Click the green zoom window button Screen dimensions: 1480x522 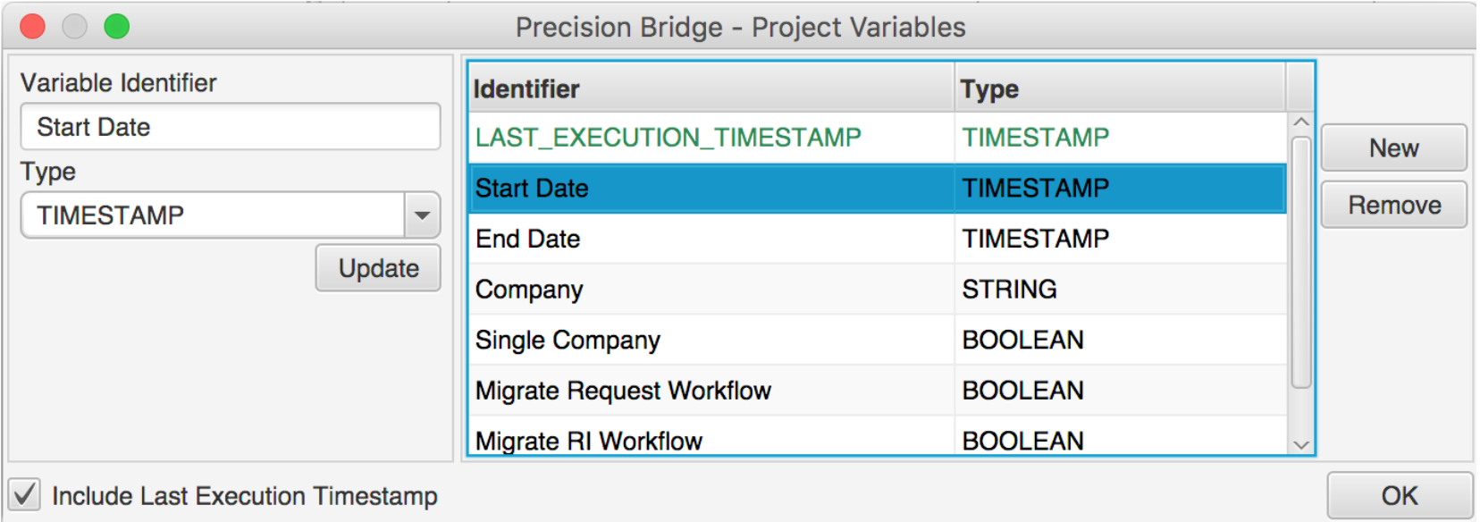pyautogui.click(x=117, y=27)
